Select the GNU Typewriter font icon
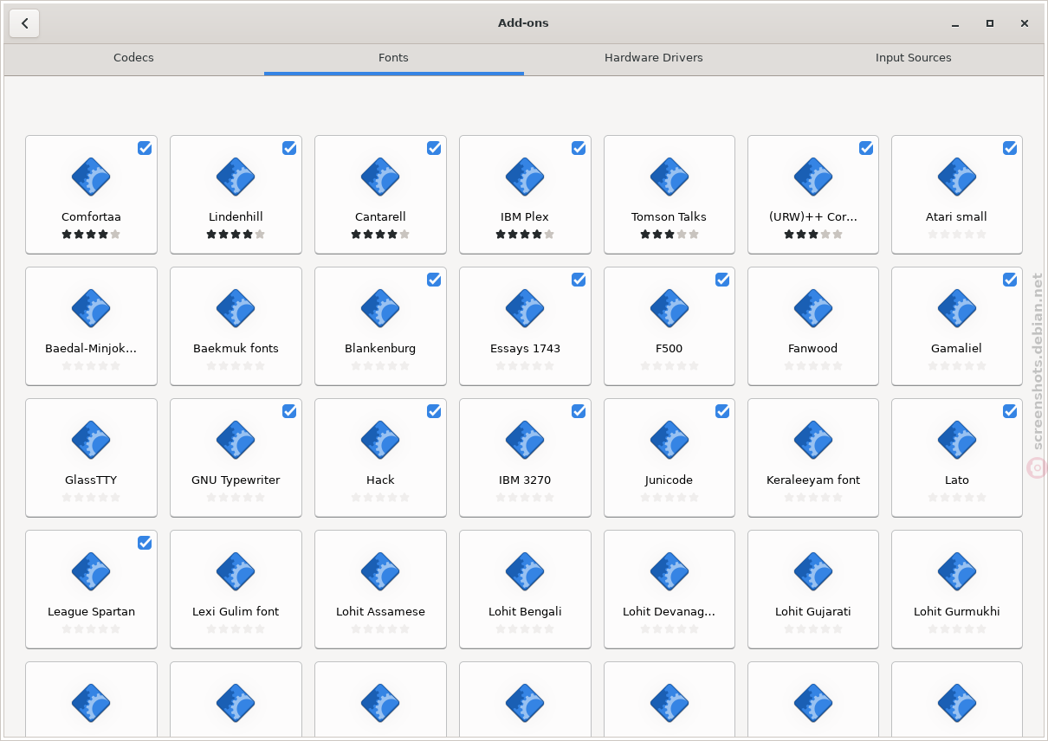Viewport: 1048px width, 741px height. [x=236, y=441]
